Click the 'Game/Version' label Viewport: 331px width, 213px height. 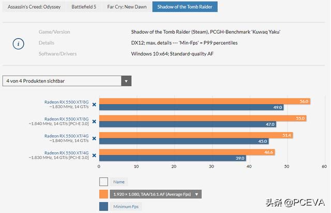click(54, 32)
